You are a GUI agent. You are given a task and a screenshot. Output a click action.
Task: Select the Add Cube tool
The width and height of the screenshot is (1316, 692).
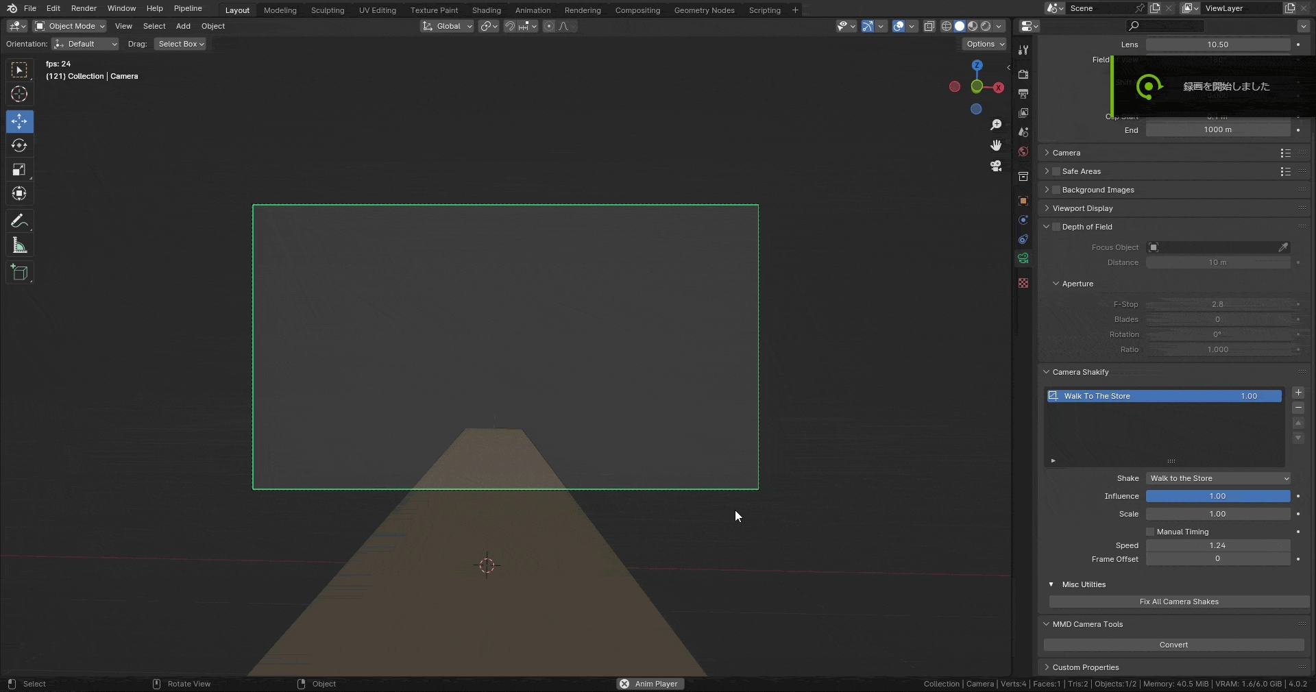(19, 273)
